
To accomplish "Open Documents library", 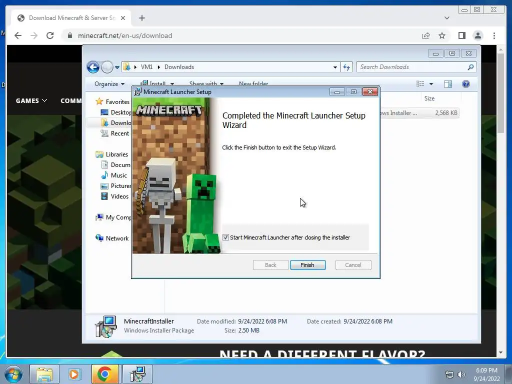I will tap(115, 165).
